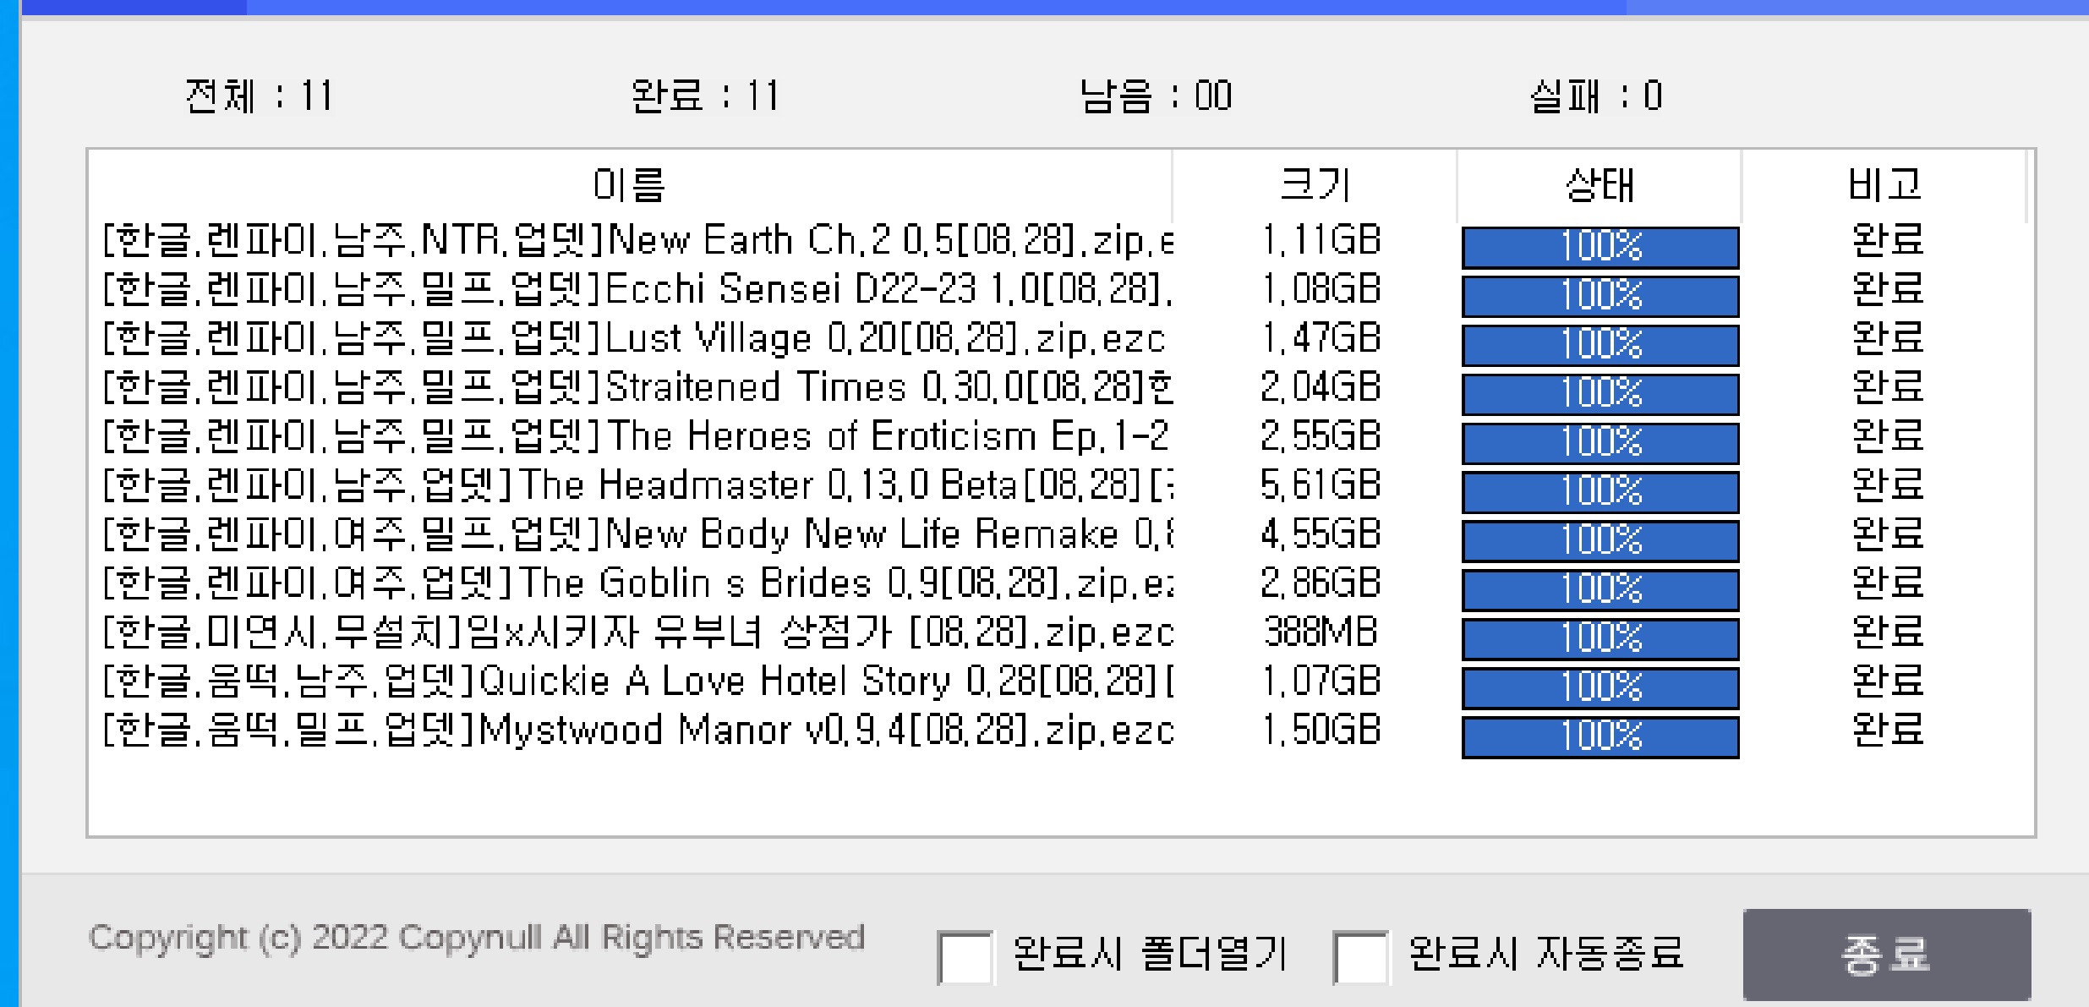This screenshot has width=2089, height=1007.
Task: Sort by the 크기 column header
Action: pos(1315,185)
